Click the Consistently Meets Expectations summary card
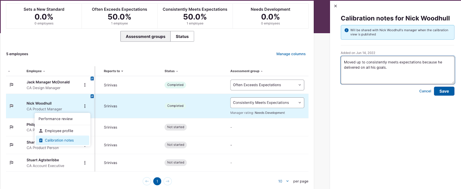The height and width of the screenshot is (189, 461). pos(195,16)
